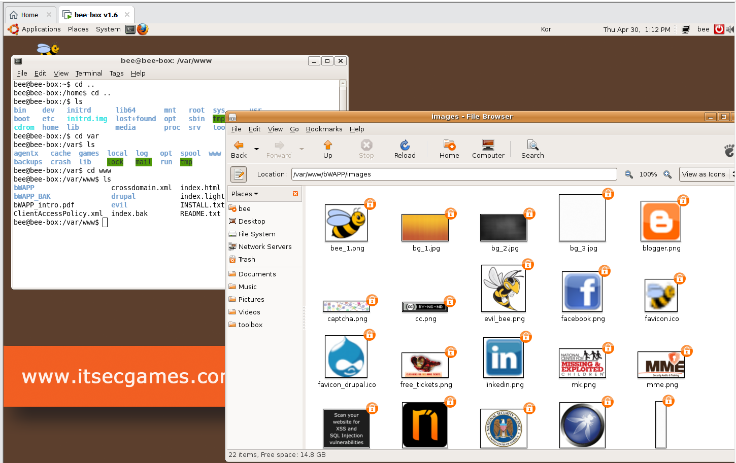Reset zoom to 100% button
Screen dimensions: 736x463
[x=648, y=174]
